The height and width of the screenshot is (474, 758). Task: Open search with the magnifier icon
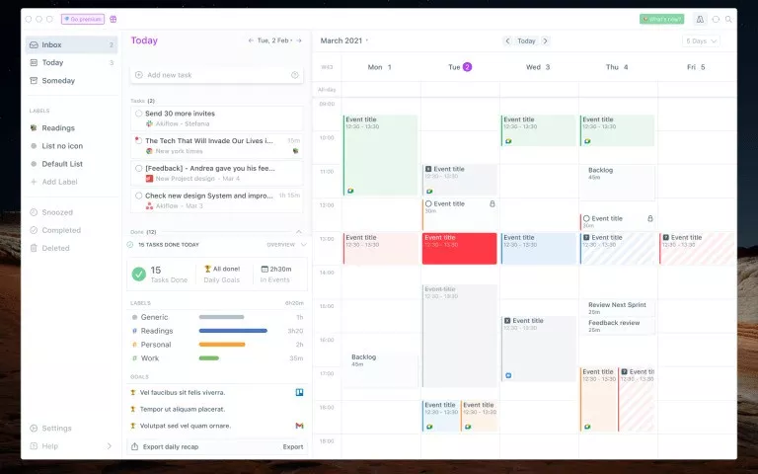point(728,20)
